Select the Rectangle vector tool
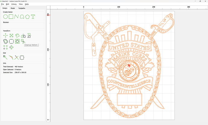The height and width of the screenshot is (125, 208). (x=11, y=17)
